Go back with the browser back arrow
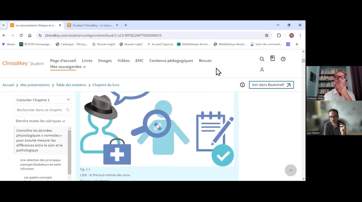Image resolution: width=362 pixels, height=202 pixels. [4, 35]
